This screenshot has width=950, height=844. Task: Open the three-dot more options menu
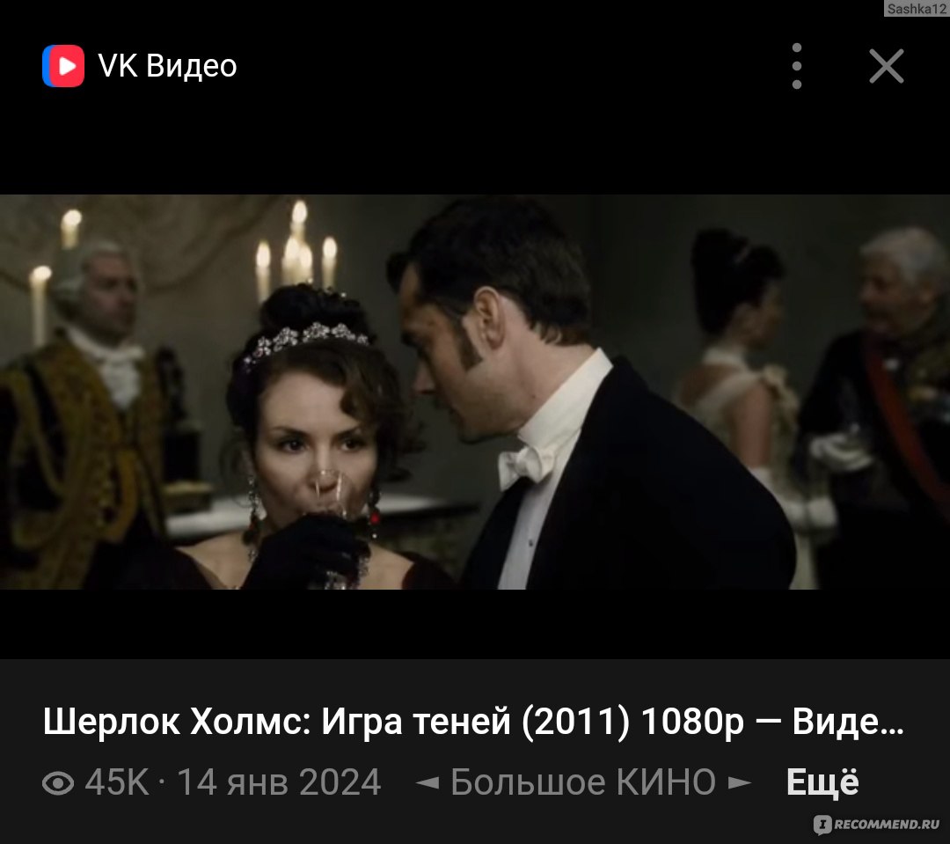click(797, 66)
